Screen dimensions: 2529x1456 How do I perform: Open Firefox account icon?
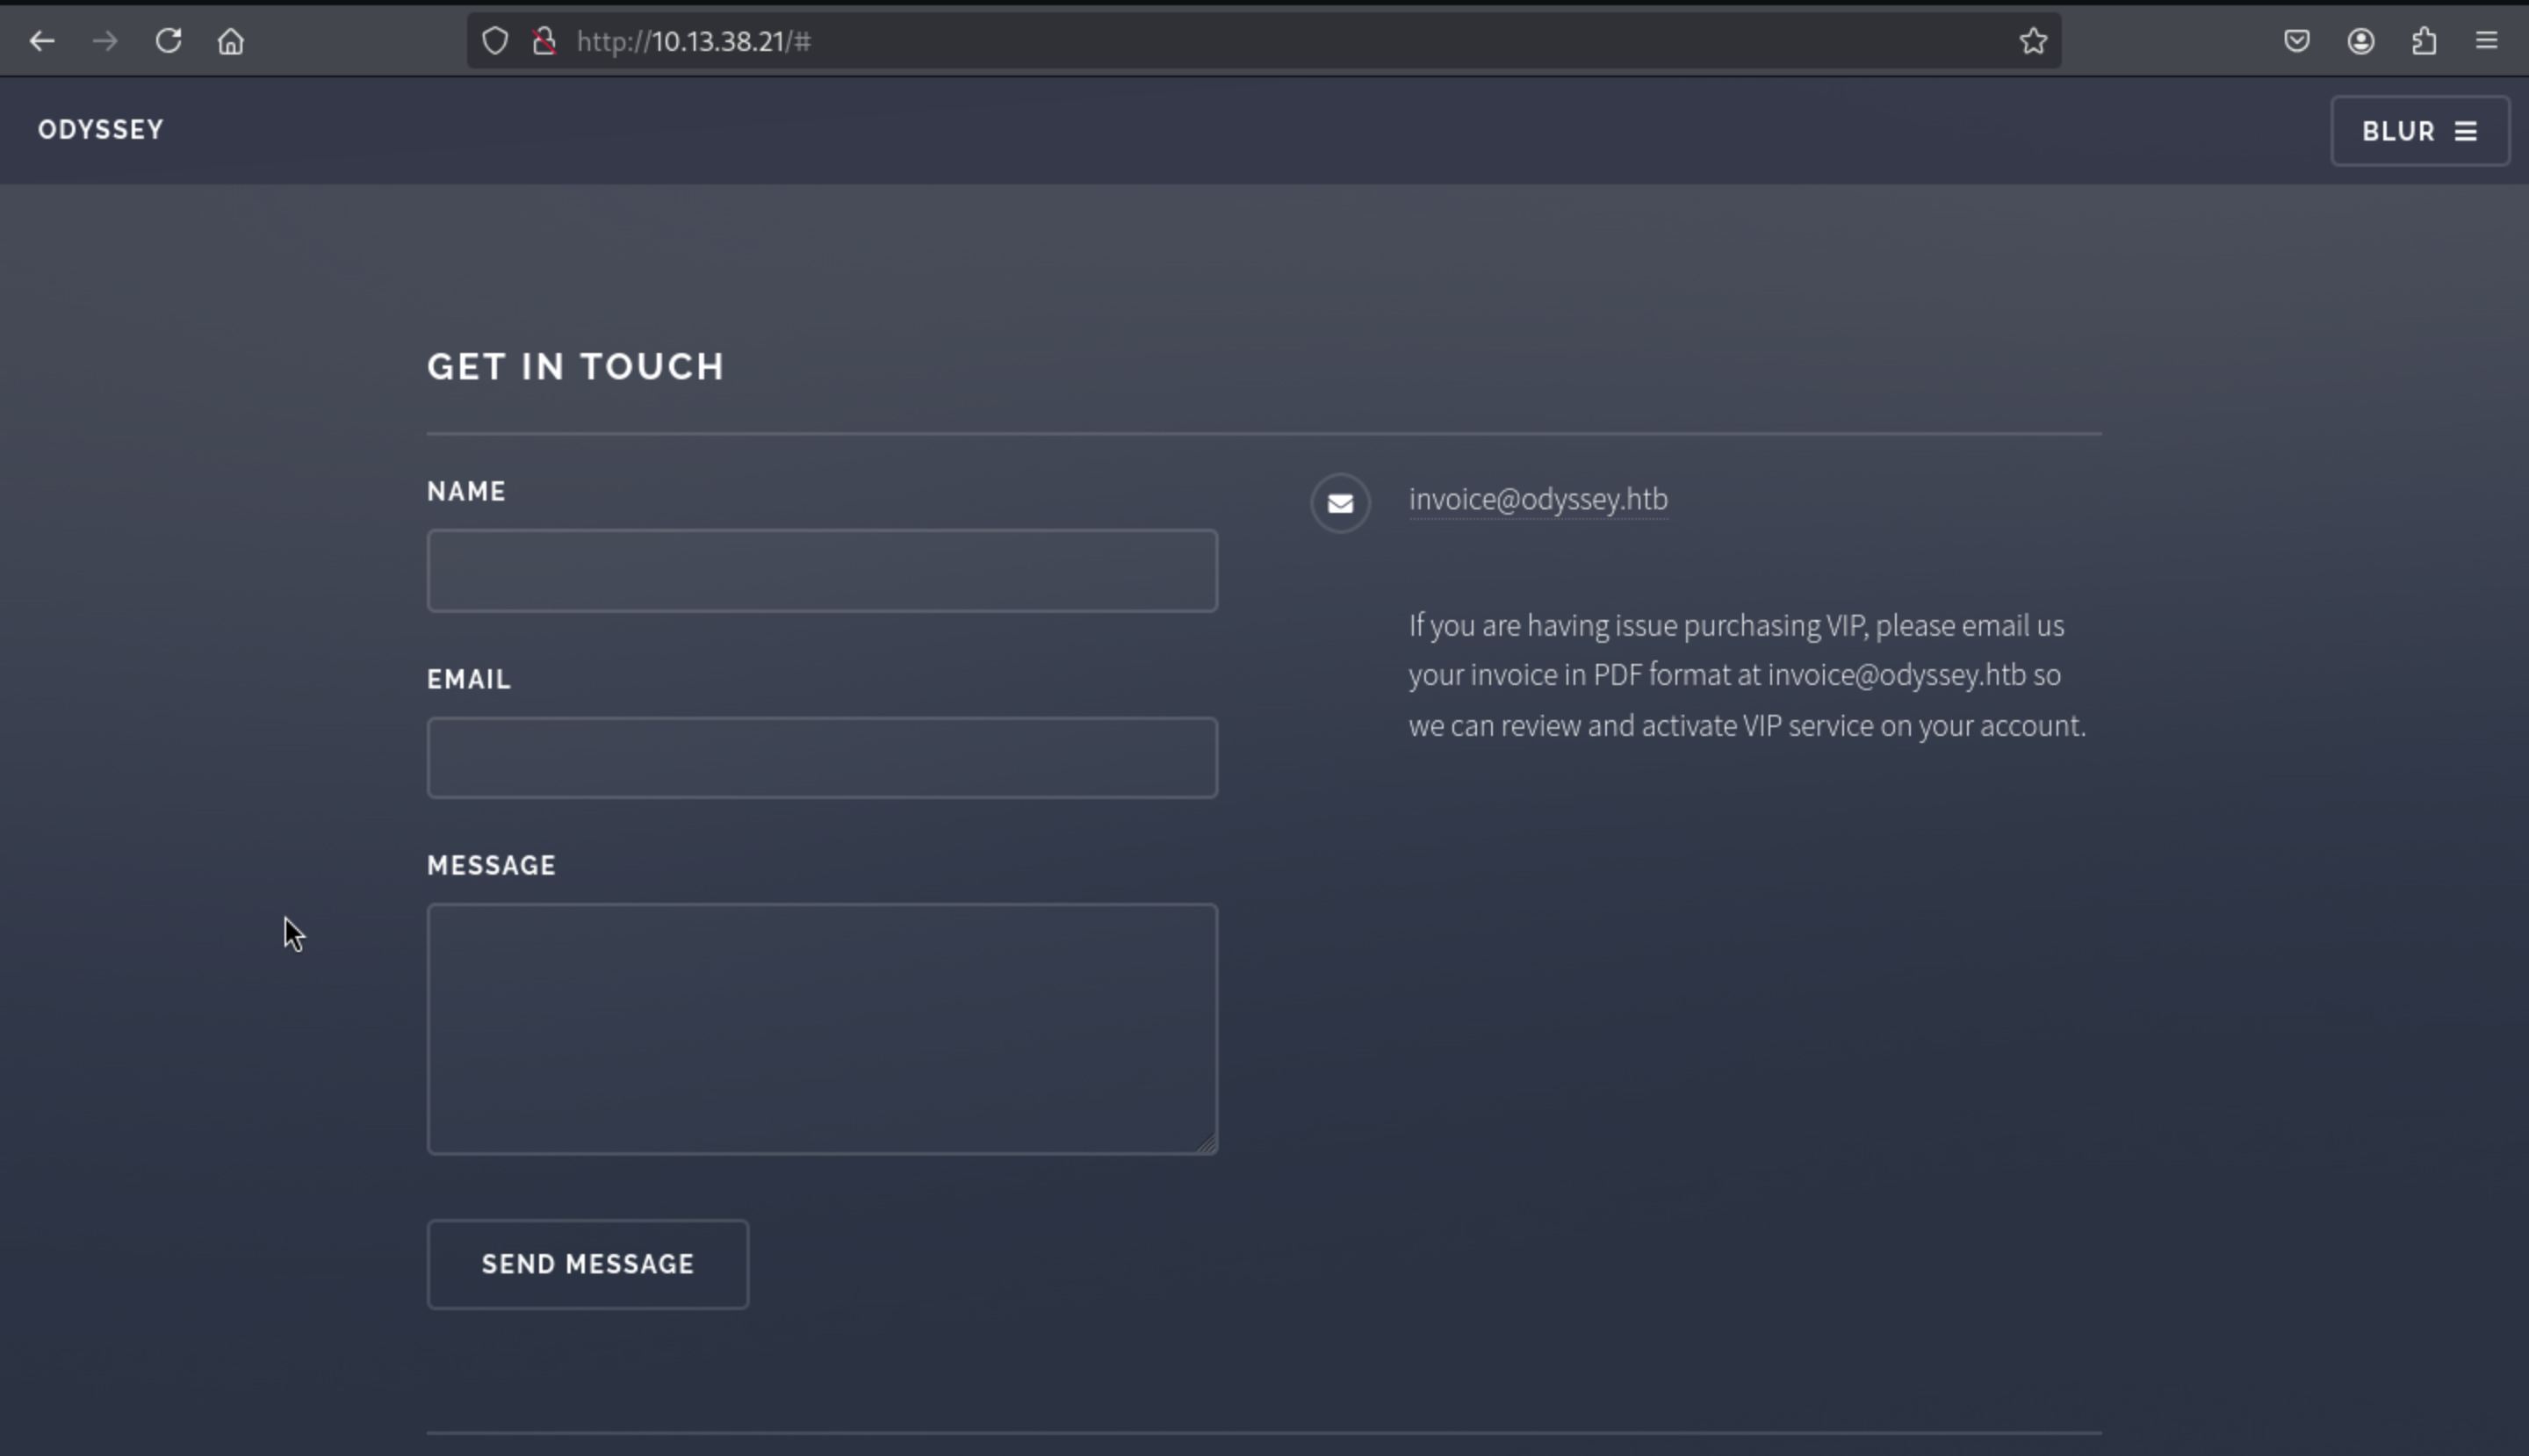click(2361, 41)
